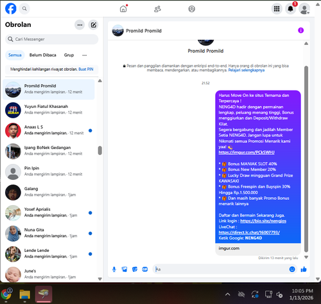Send a thumbs-up like
Image resolution: width=321 pixels, height=304 pixels.
[x=304, y=269]
